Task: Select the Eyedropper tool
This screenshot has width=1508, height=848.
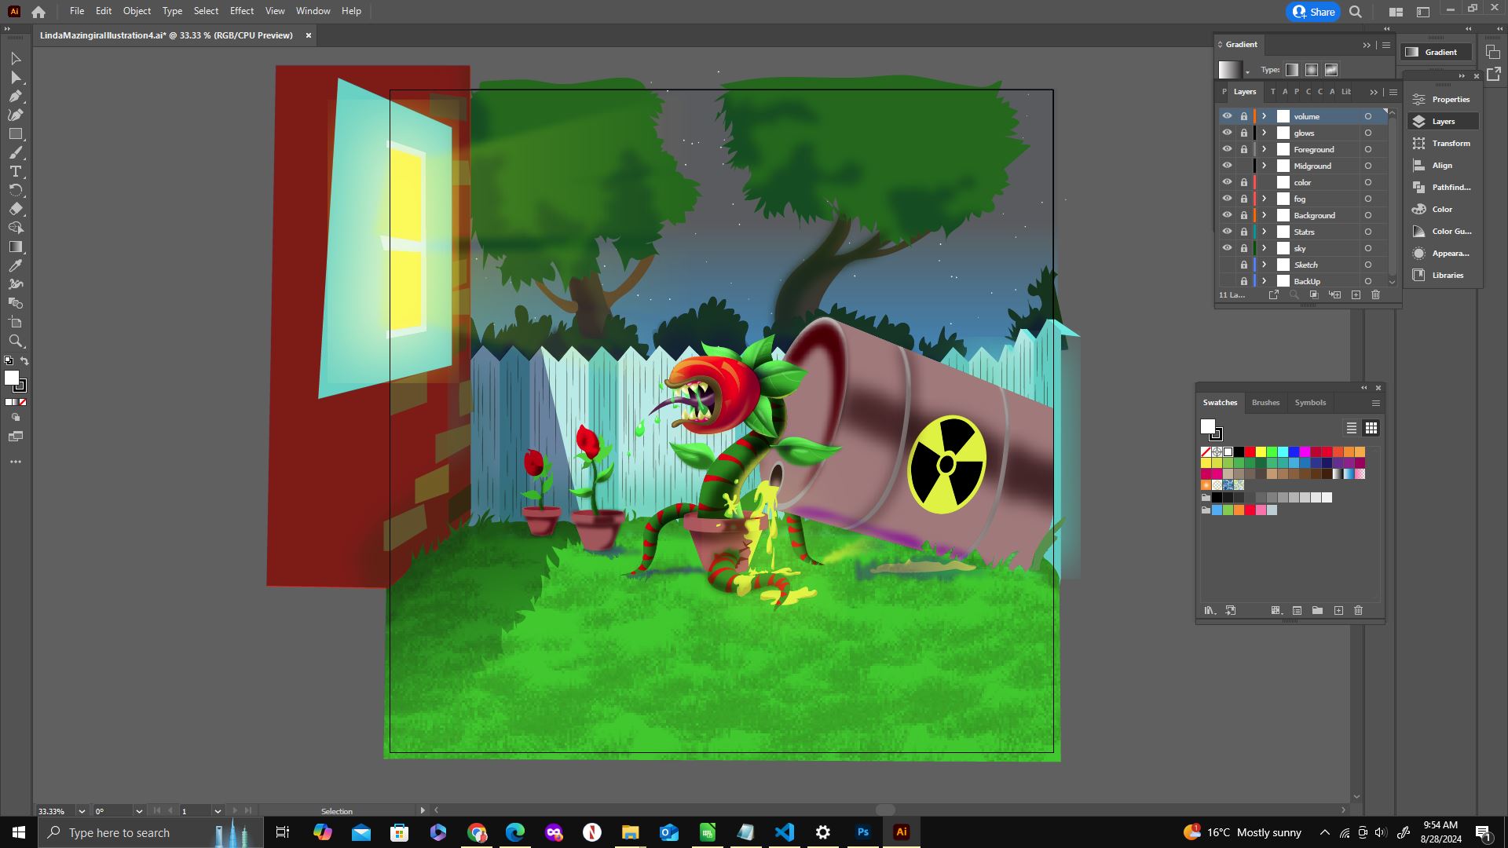Action: tap(15, 266)
